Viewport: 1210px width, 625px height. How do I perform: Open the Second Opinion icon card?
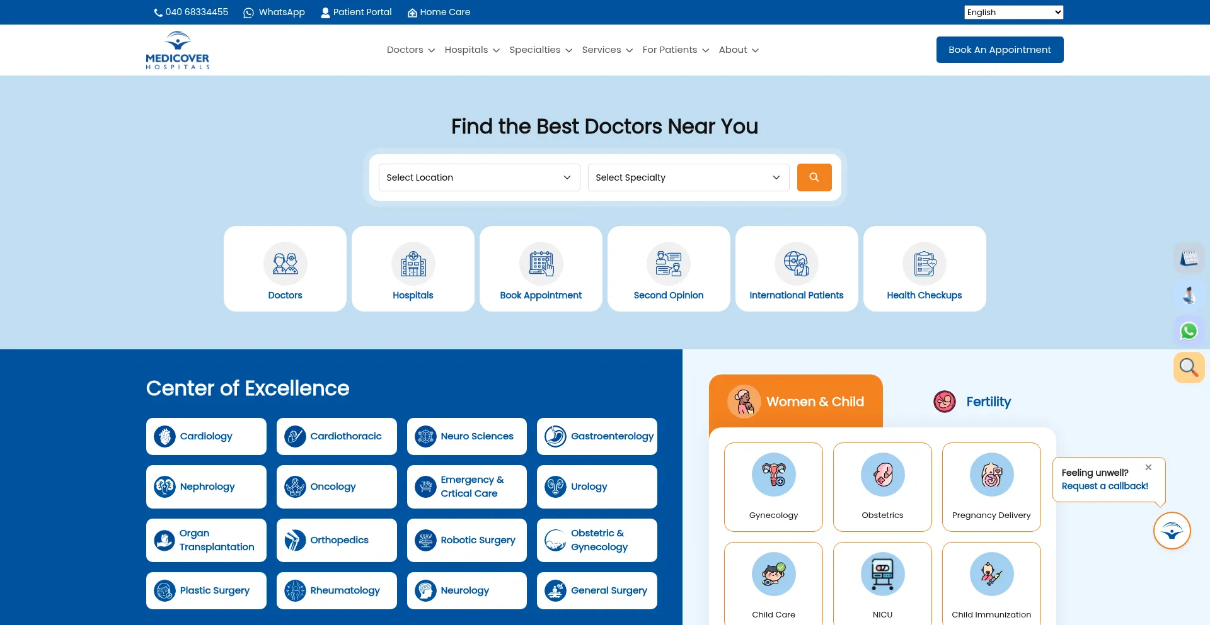click(668, 269)
